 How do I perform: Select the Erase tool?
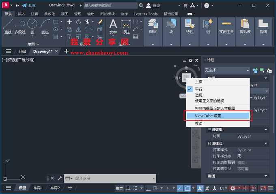point(100,22)
